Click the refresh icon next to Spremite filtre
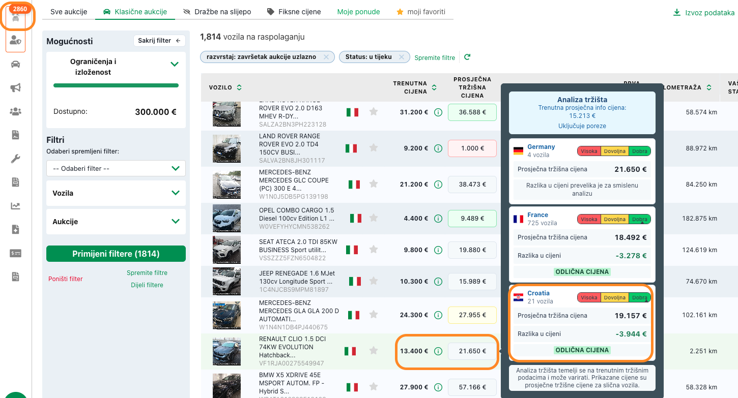This screenshot has width=738, height=398. [x=467, y=57]
